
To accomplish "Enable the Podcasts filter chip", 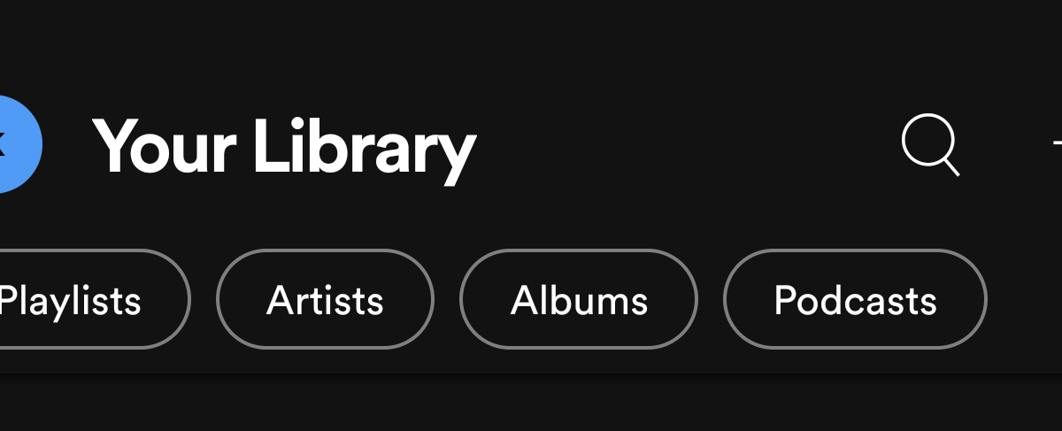I will [x=855, y=300].
